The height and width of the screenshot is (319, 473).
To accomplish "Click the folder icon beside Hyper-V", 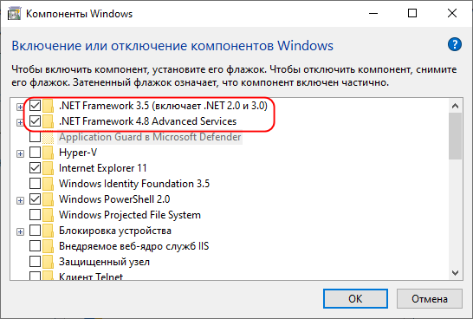I will coord(48,153).
